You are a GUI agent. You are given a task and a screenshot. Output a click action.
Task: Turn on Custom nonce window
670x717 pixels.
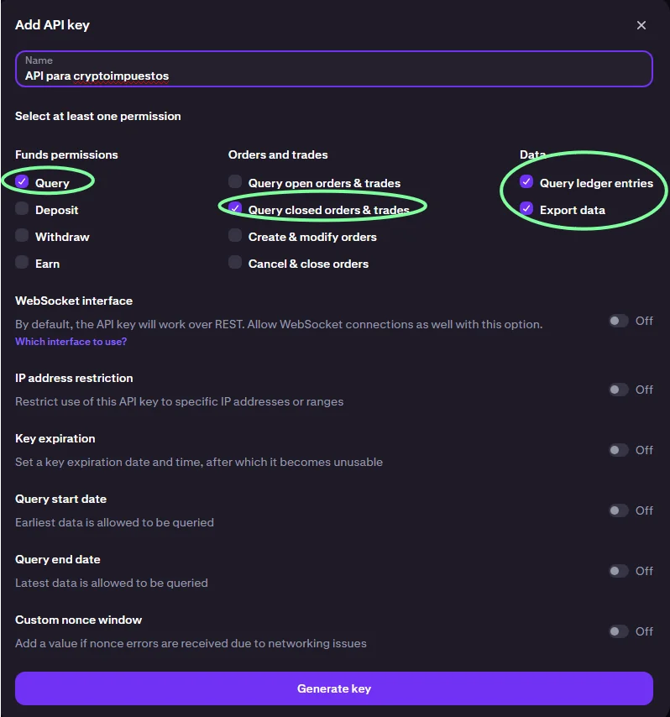(x=619, y=631)
